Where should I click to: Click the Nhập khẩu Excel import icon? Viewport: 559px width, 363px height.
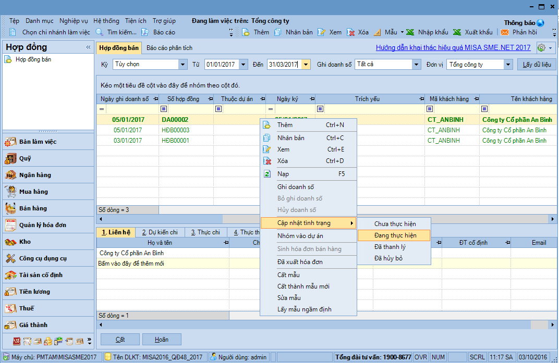(x=410, y=32)
